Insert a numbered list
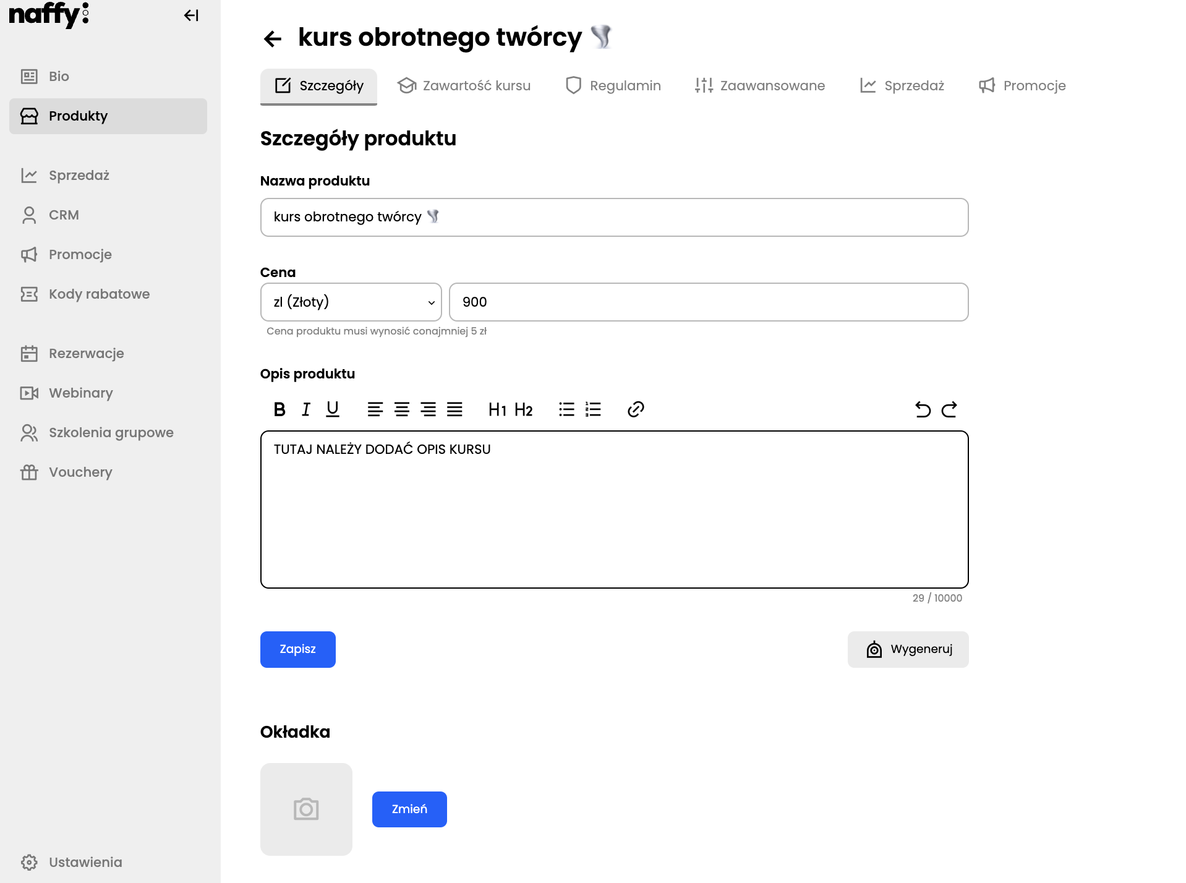 pos(593,409)
